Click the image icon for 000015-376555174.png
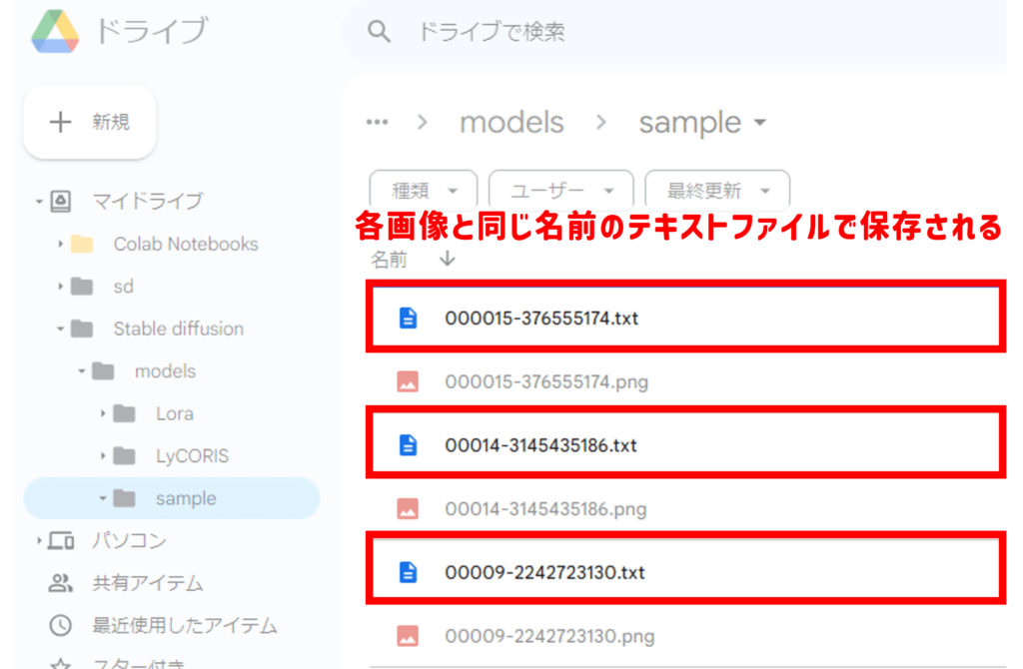The image size is (1023, 669). [x=408, y=381]
